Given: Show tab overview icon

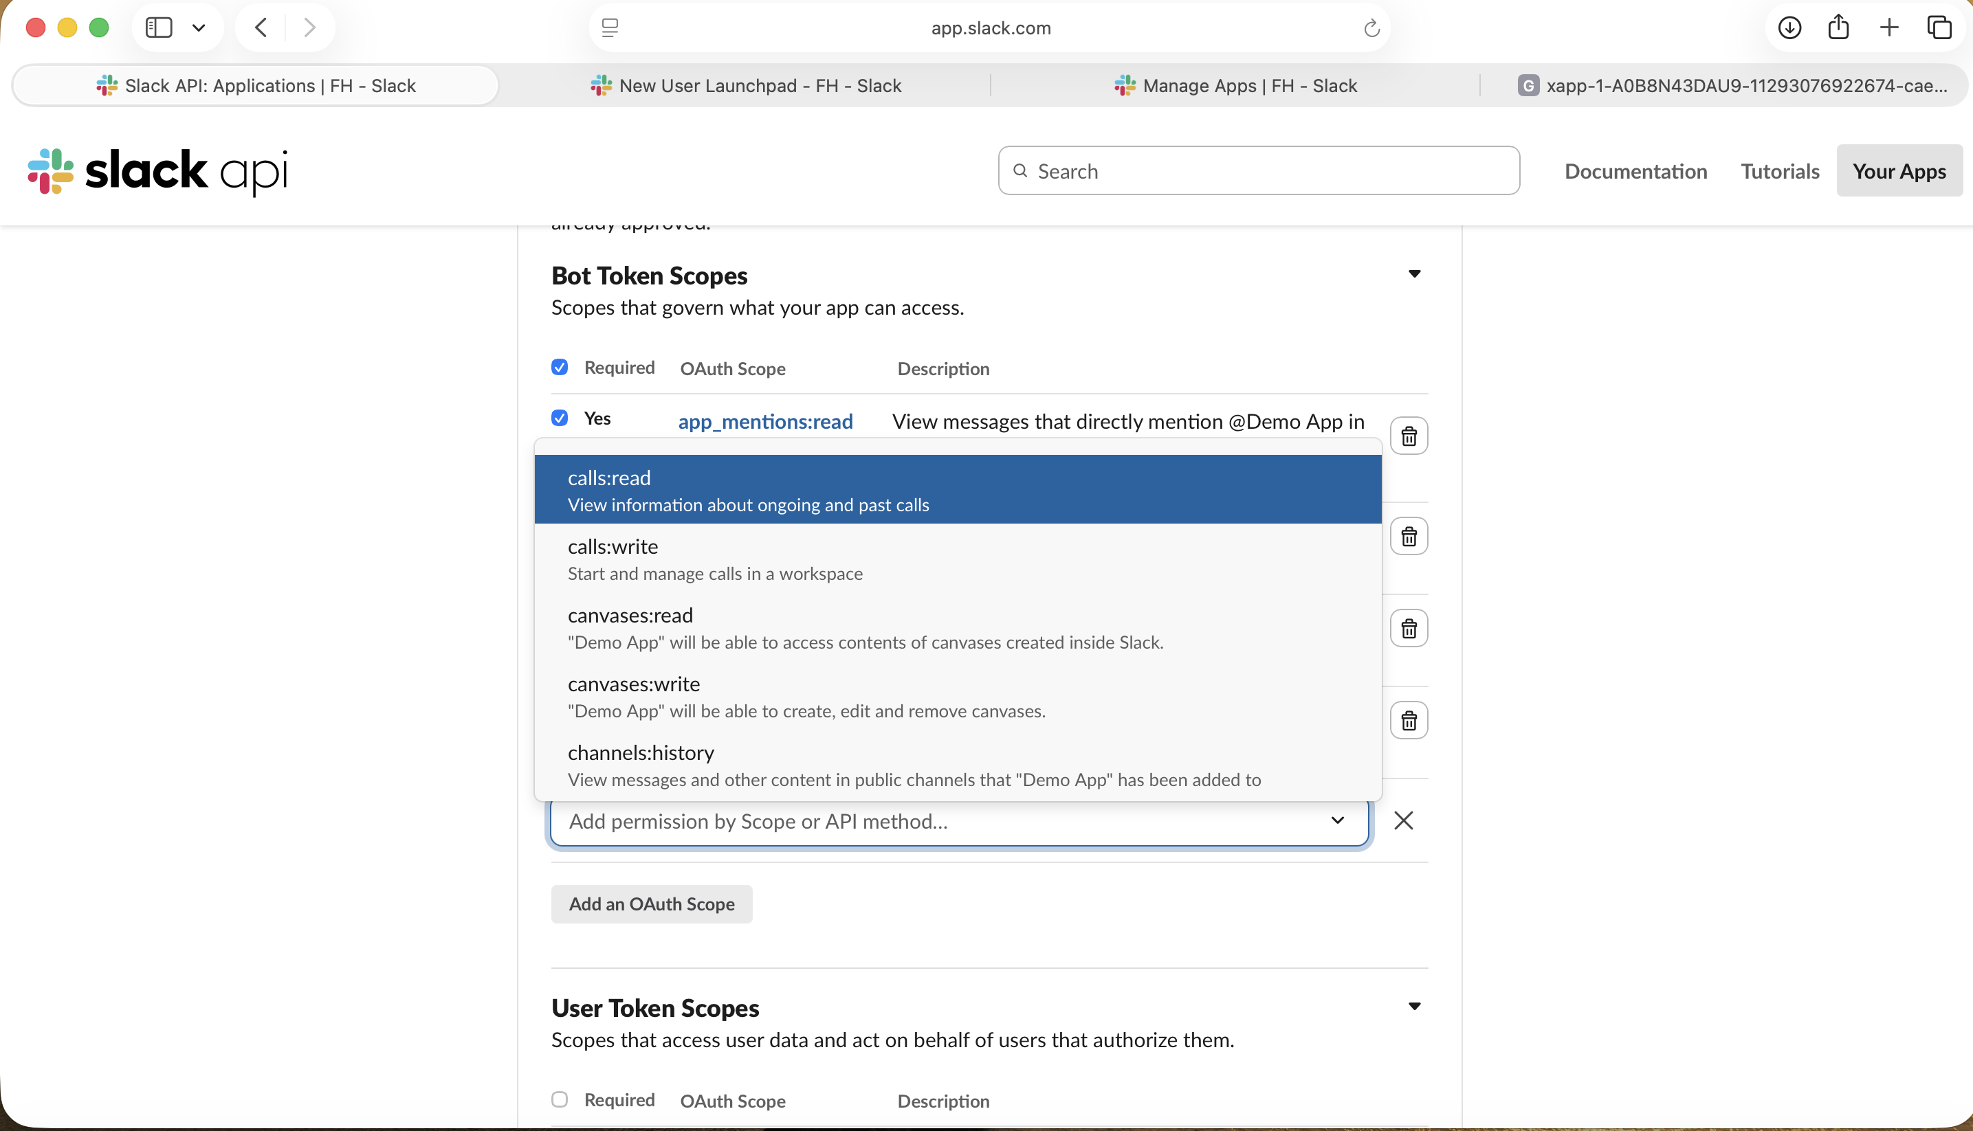Looking at the screenshot, I should tap(1939, 28).
